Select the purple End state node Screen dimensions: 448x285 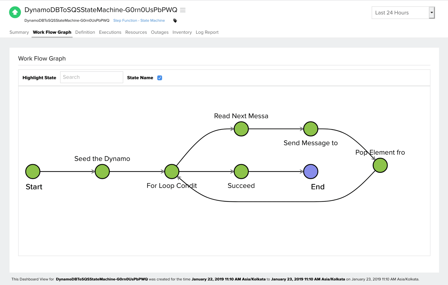(310, 171)
